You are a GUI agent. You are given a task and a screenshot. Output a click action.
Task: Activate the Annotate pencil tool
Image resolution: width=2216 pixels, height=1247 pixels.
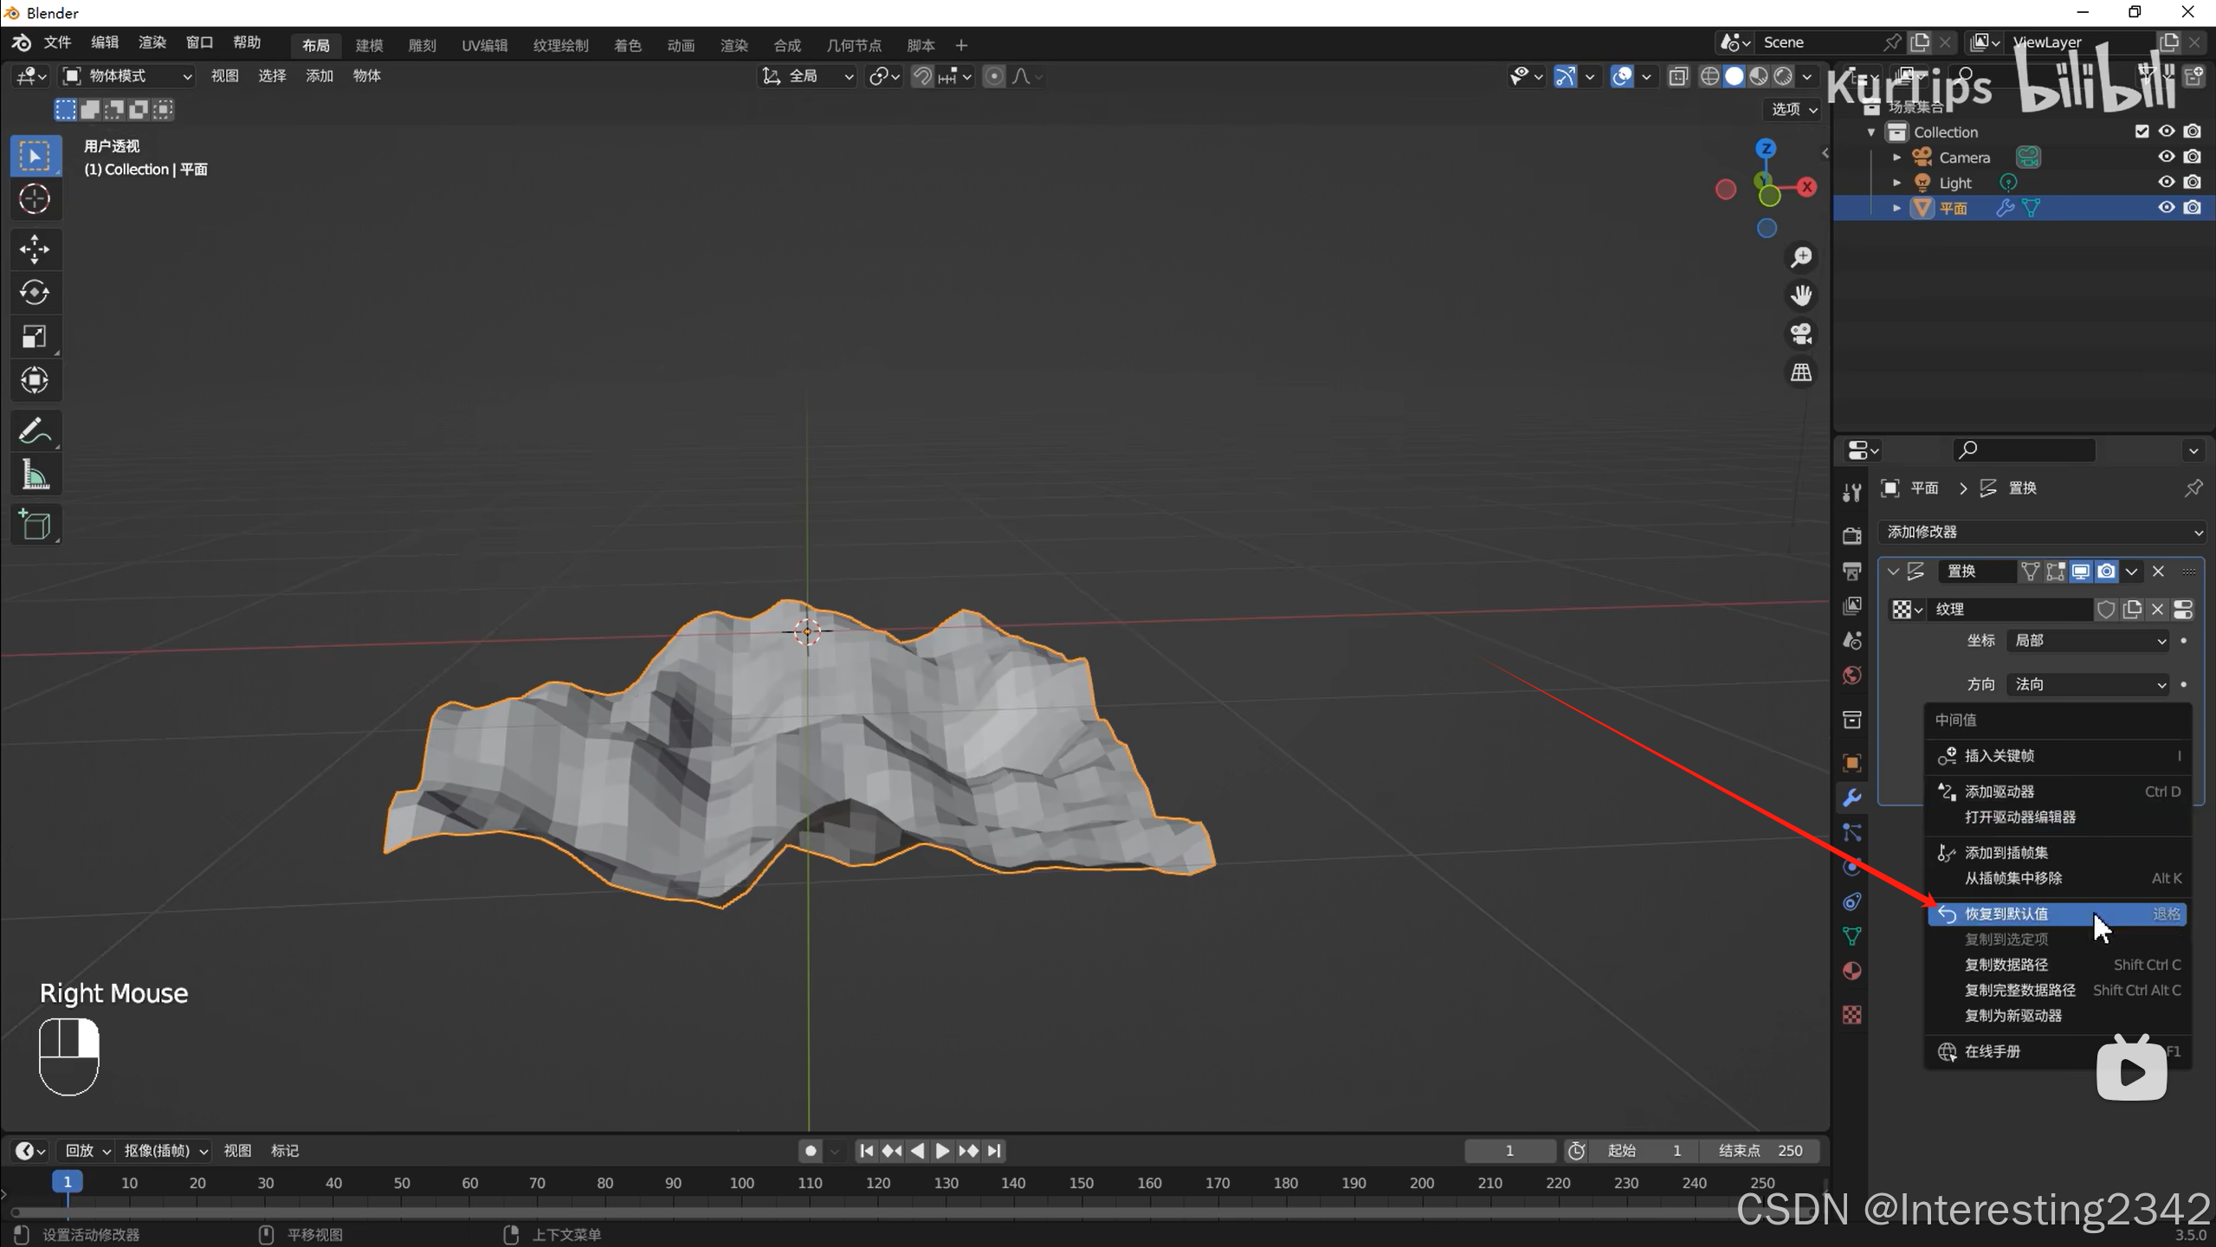35,430
